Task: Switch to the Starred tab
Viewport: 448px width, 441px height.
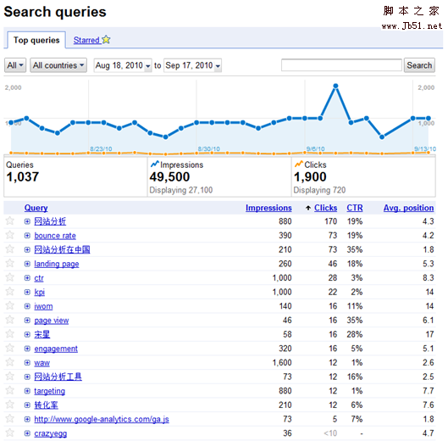Action: (91, 40)
